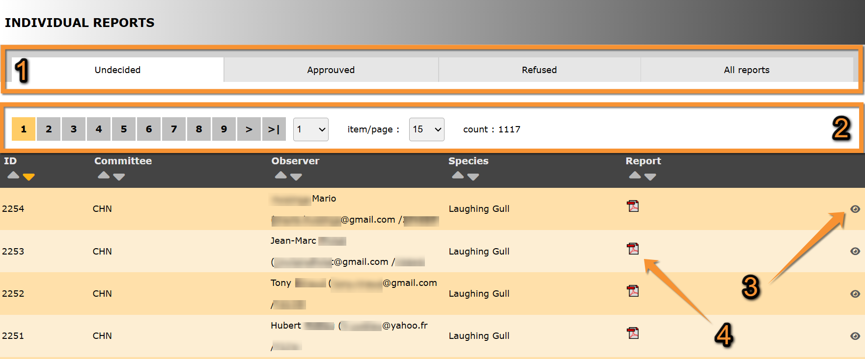The width and height of the screenshot is (865, 359).
Task: Open the item/page dropdown showing 15
Action: coord(426,129)
